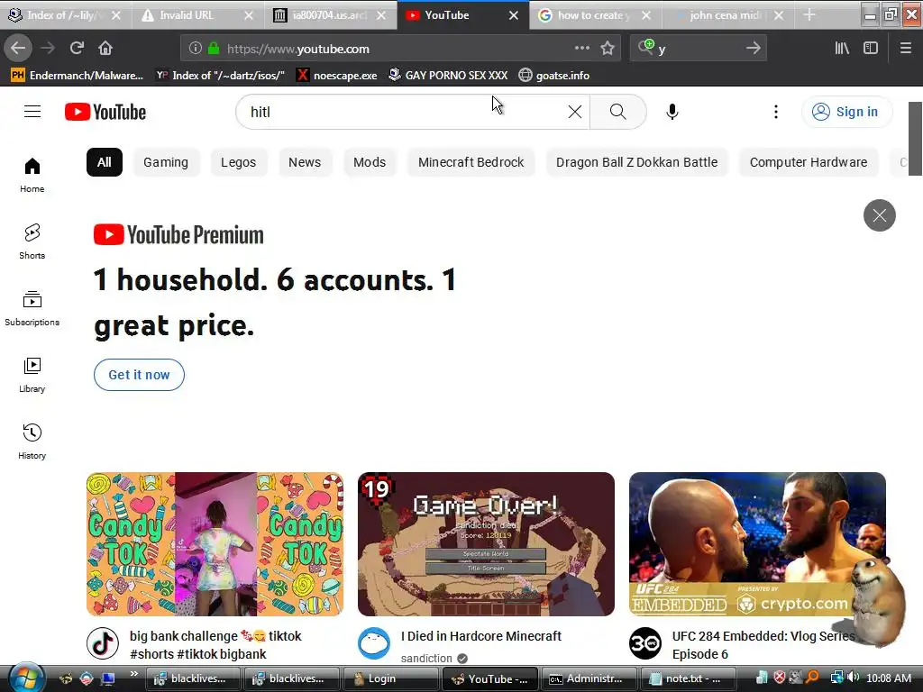
Task: Switch to john cena midi tab
Action: [727, 14]
